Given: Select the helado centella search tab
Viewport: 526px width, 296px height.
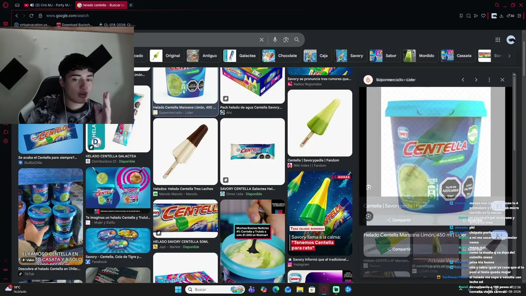Looking at the screenshot, I should coord(101,5).
